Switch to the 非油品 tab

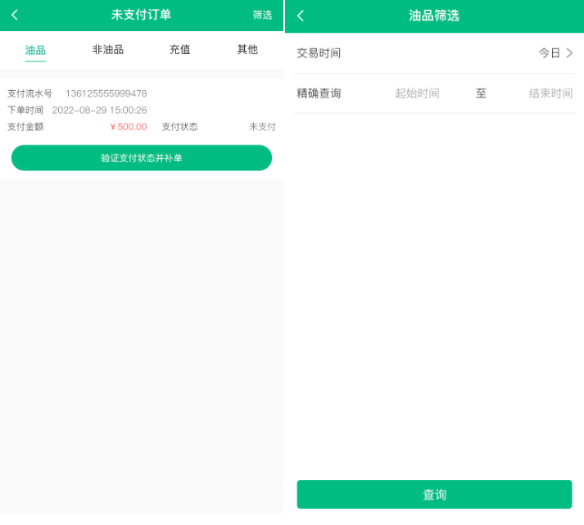108,50
